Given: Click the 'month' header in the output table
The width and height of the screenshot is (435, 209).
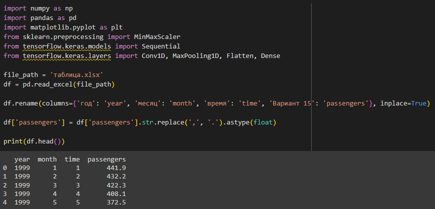Looking at the screenshot, I should coord(47,159).
